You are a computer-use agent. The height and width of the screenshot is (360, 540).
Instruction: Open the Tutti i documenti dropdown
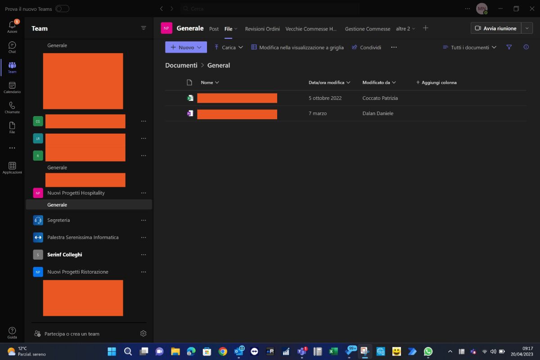pyautogui.click(x=469, y=47)
